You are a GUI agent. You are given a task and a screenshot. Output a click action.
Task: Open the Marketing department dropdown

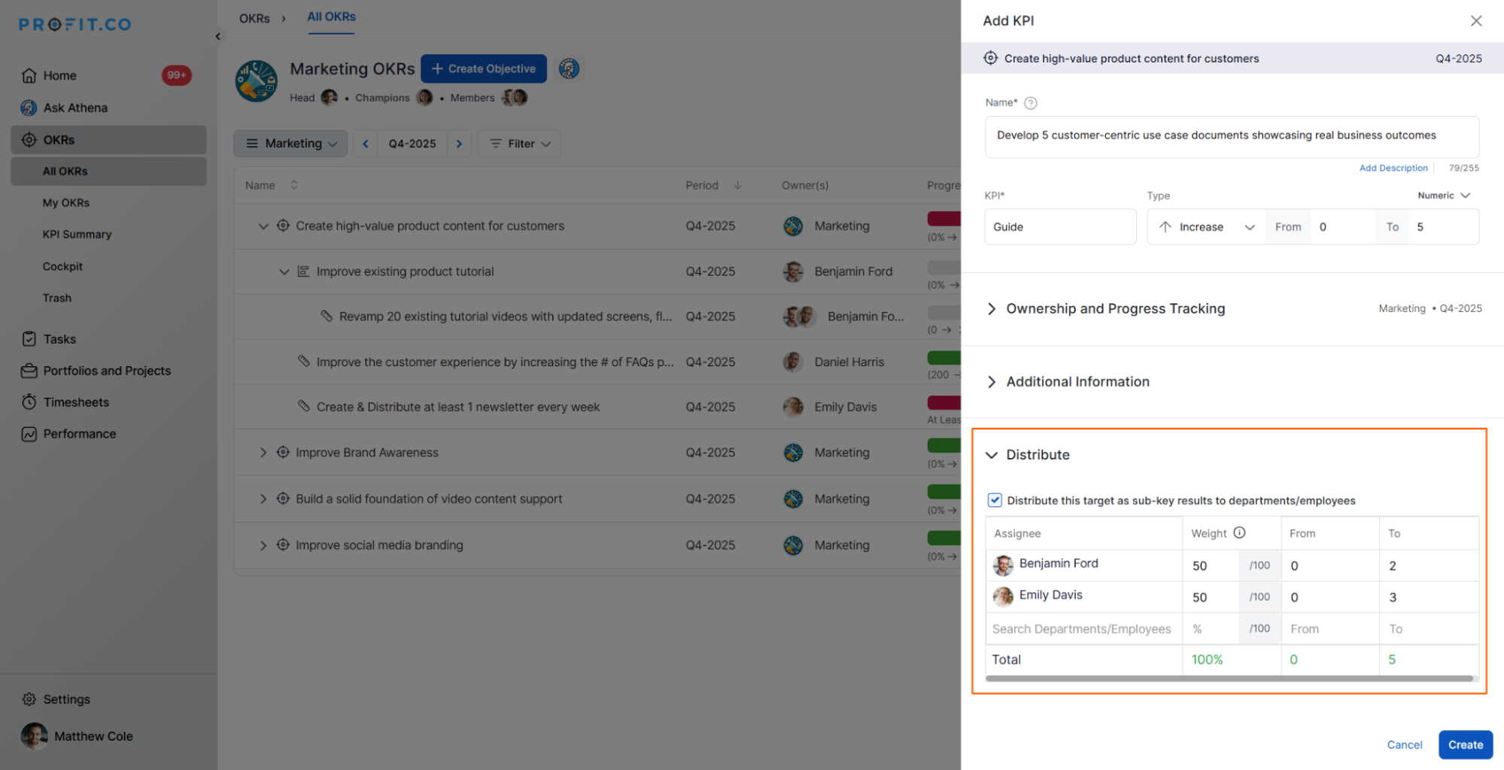point(290,144)
